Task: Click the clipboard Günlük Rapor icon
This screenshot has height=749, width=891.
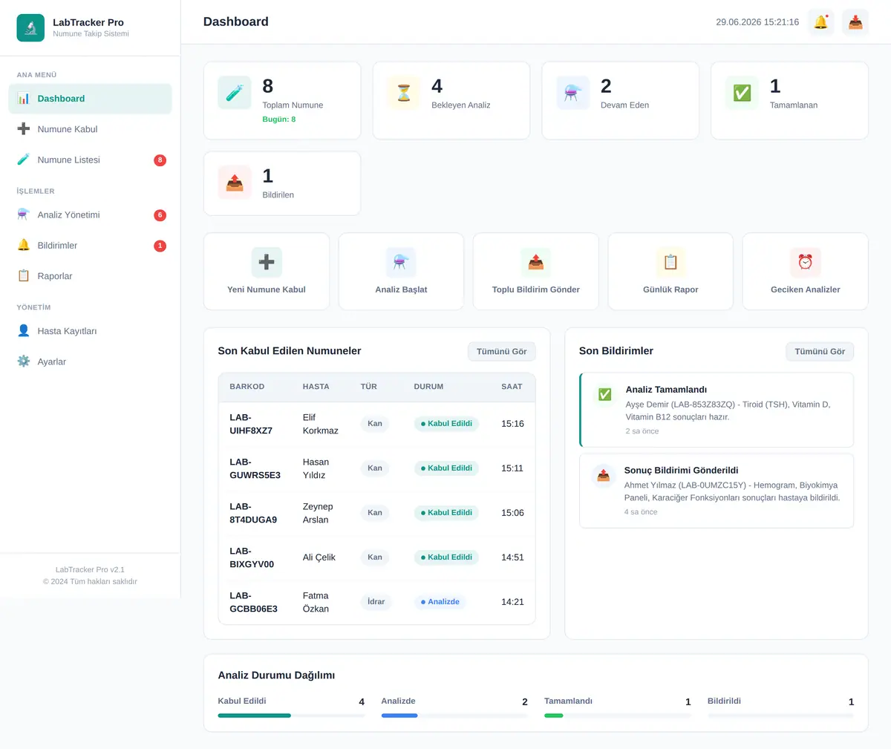Action: tap(670, 262)
